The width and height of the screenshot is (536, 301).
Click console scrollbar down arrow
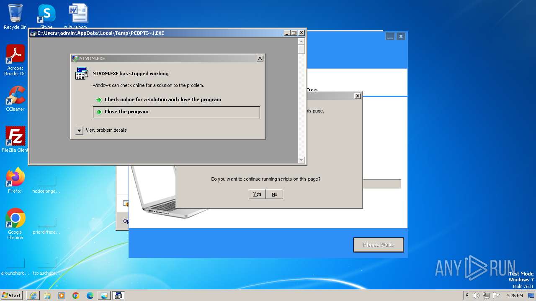(x=301, y=160)
